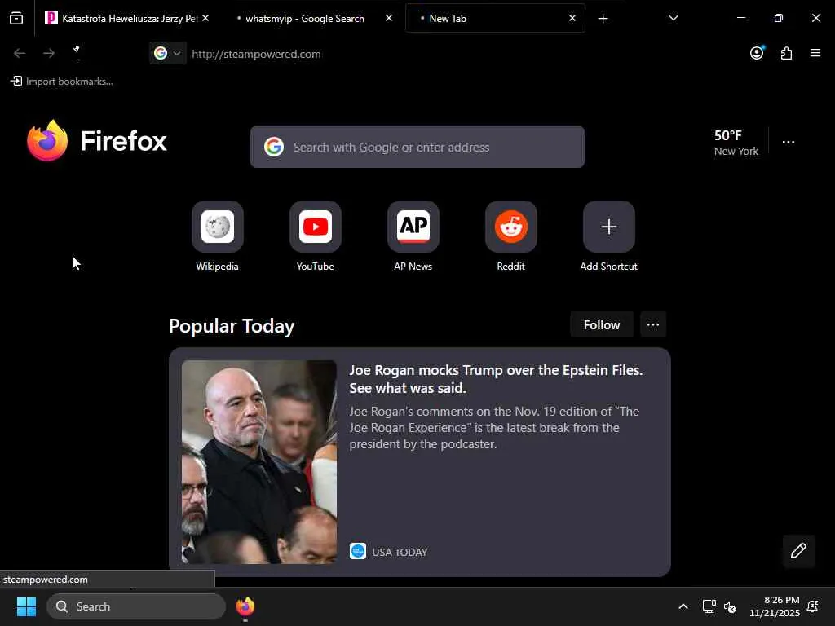The image size is (835, 626).
Task: Open Wikipedia shortcut tile
Action: point(217,227)
